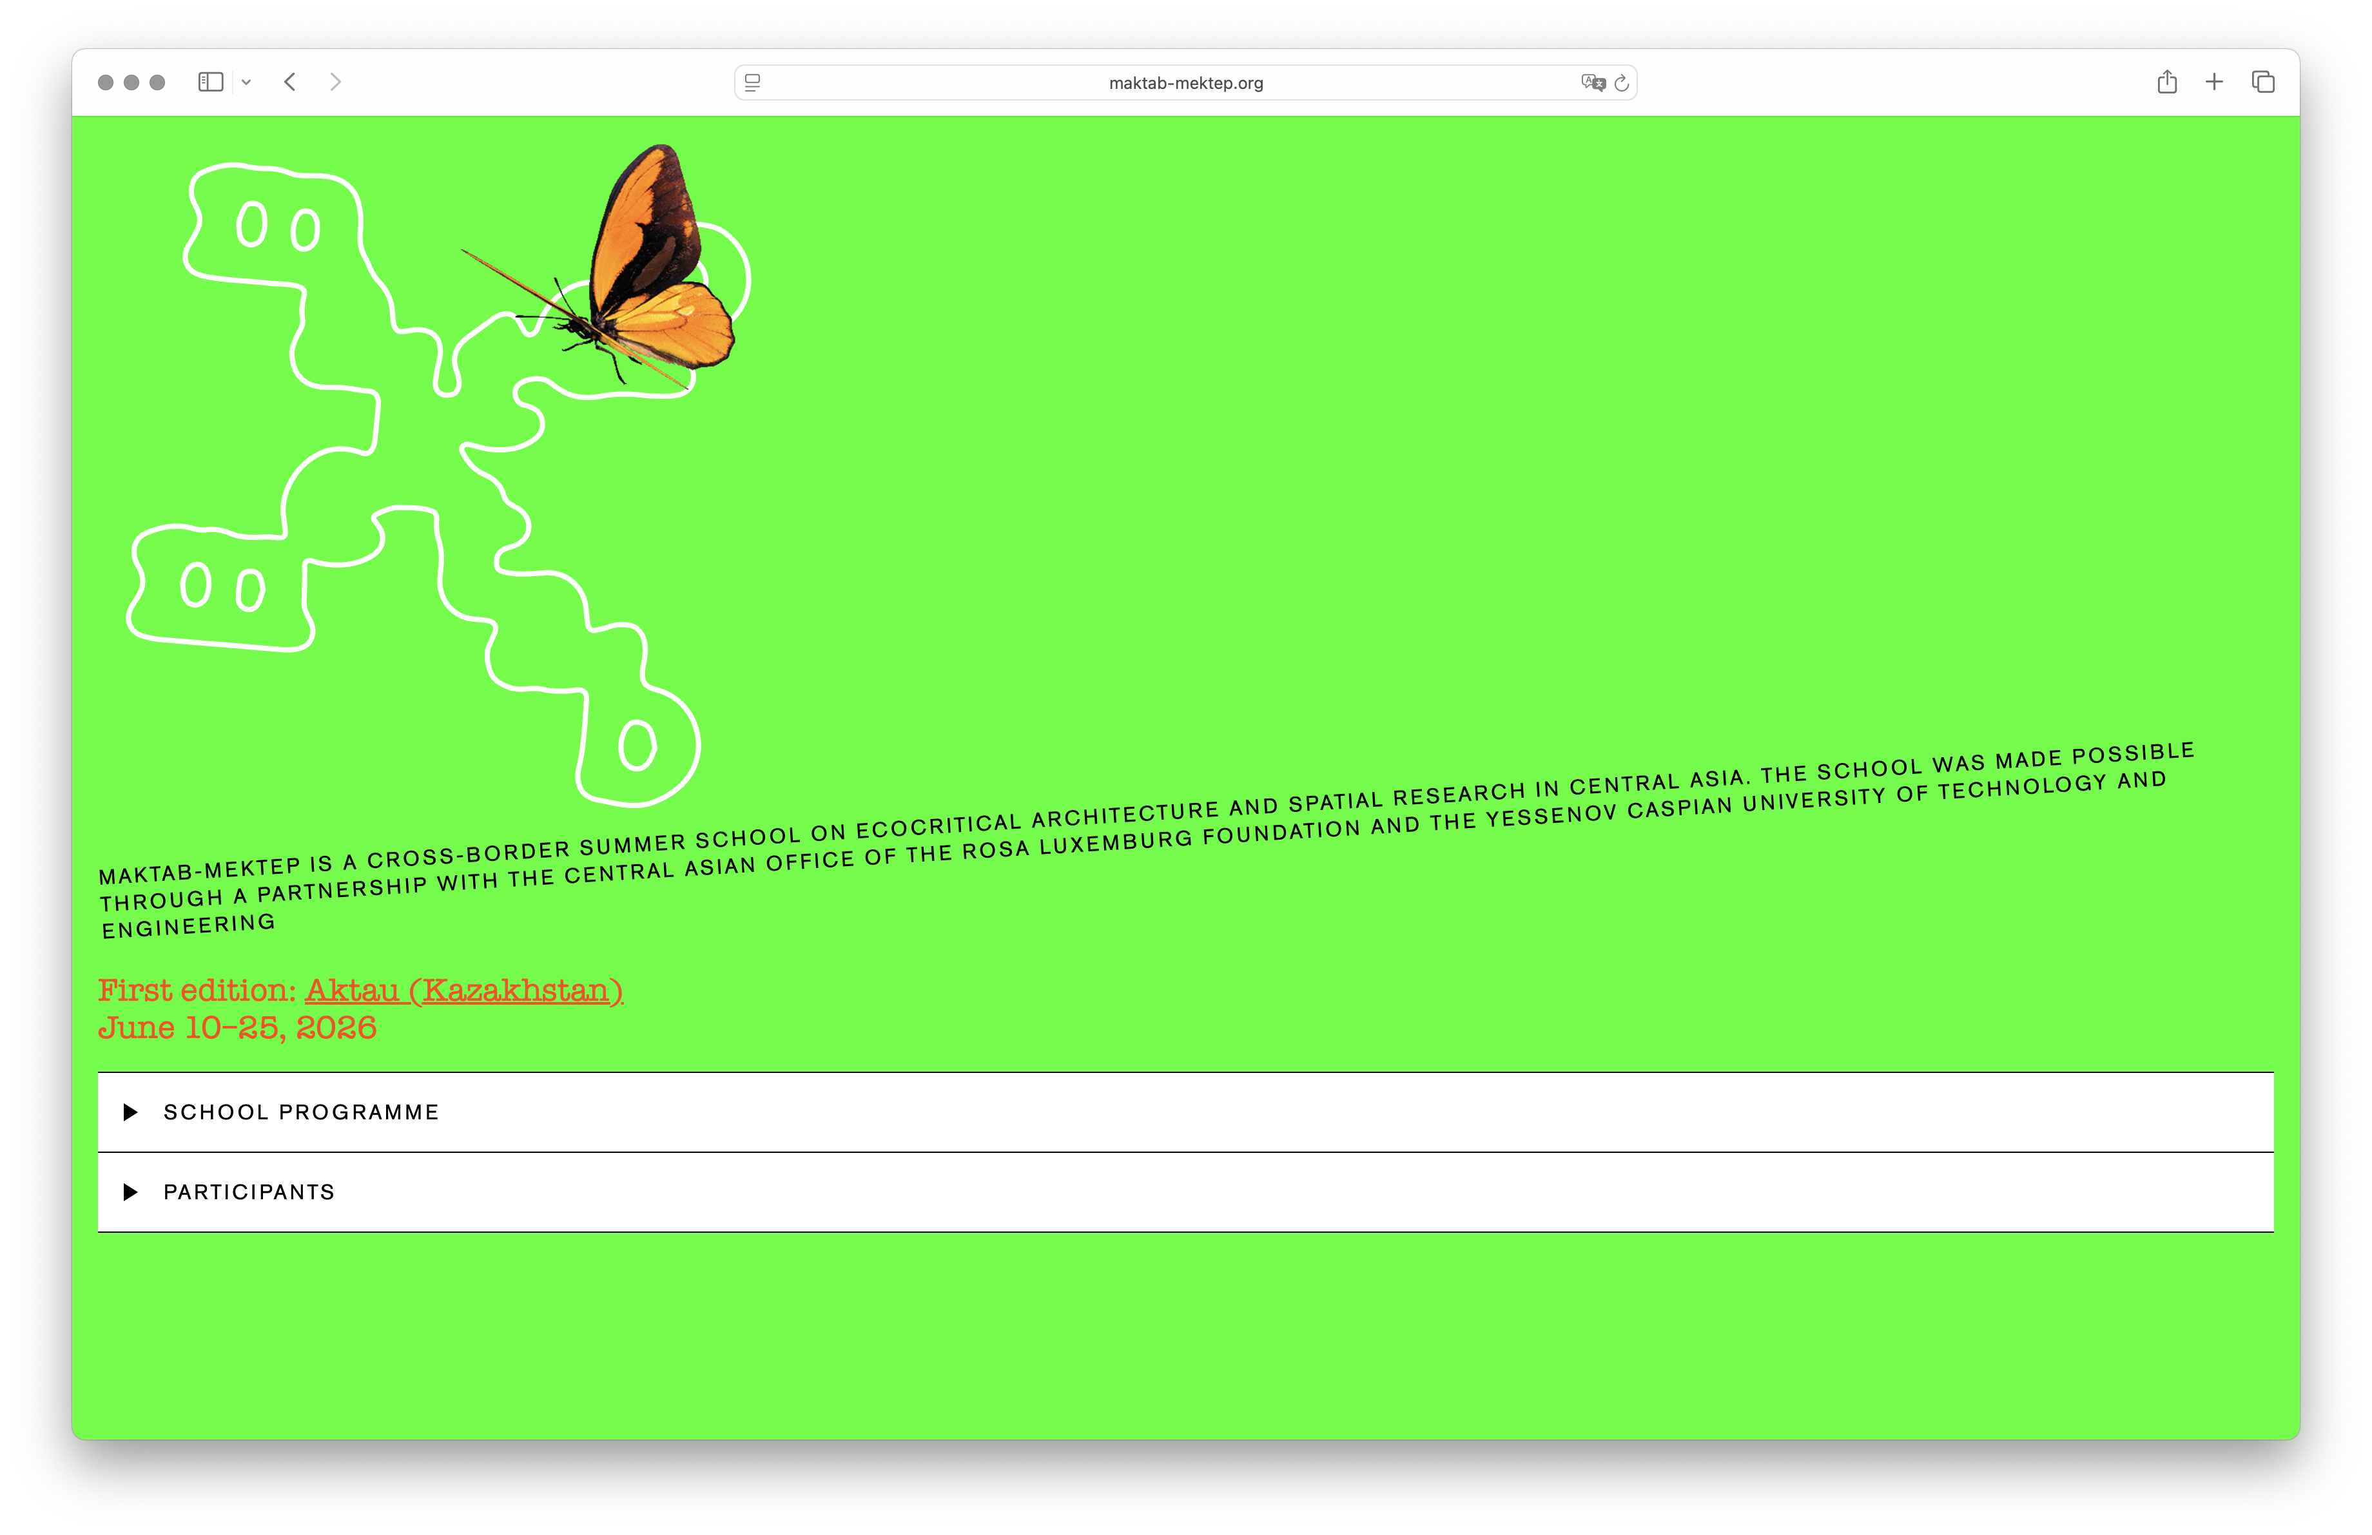
Task: Click the 'First edition:' text
Action: 197,990
